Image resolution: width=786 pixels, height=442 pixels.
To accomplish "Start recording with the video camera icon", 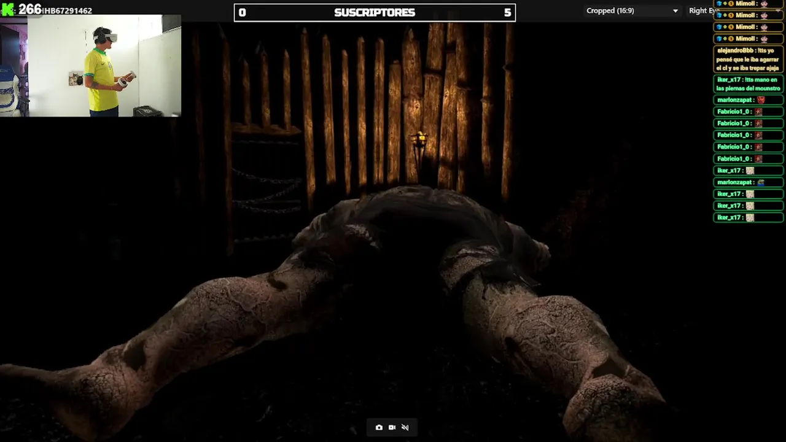I will click(x=392, y=427).
